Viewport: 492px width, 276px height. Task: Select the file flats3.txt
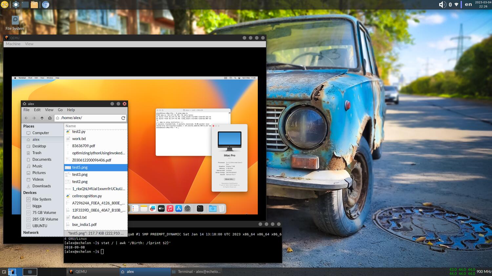(95, 217)
